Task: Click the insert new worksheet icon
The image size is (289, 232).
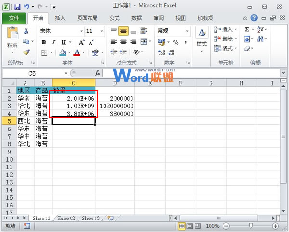Action: click(111, 218)
